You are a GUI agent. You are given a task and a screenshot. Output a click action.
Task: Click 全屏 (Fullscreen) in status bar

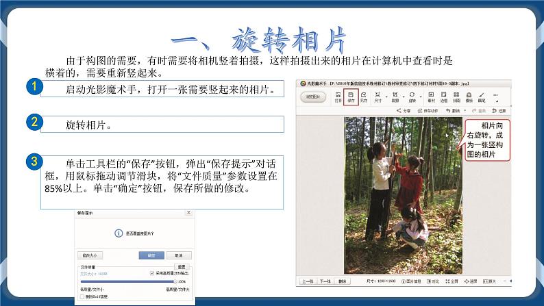pos(452,281)
